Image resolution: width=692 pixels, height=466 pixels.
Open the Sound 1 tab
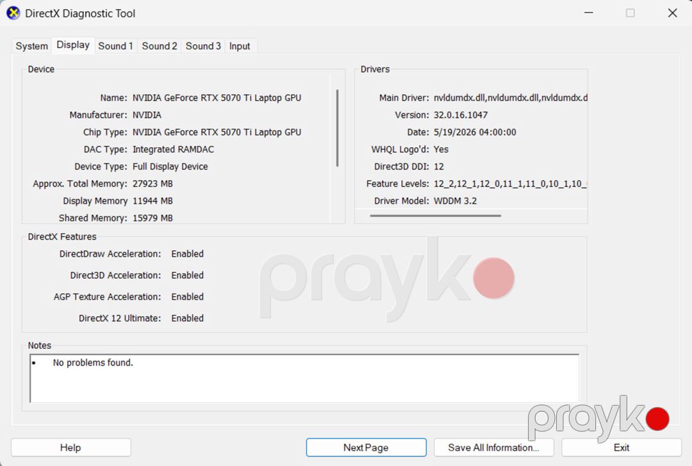click(115, 46)
